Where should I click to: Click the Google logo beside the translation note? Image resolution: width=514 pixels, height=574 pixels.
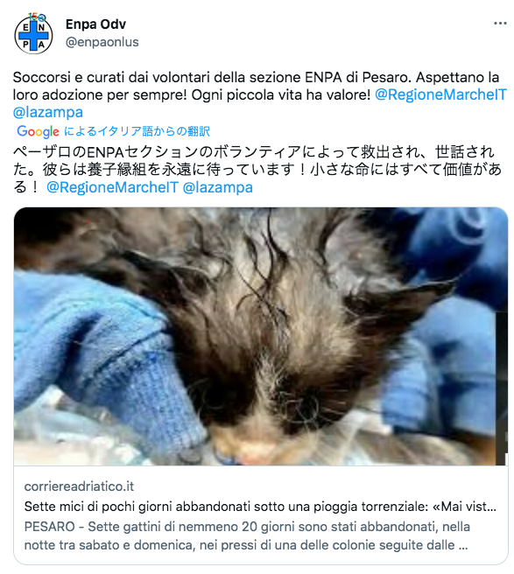pyautogui.click(x=38, y=131)
